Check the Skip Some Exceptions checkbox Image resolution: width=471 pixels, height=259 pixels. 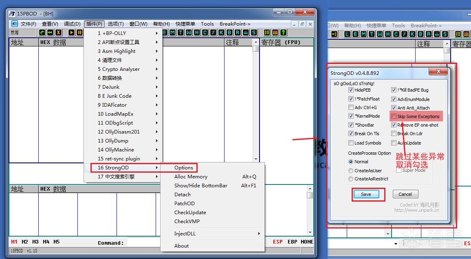394,116
